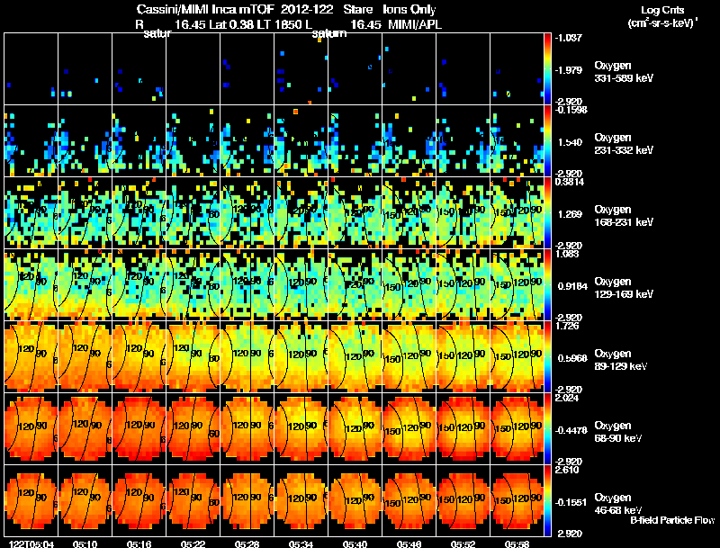720x548 pixels.
Task: Click the "Lat 0.38" header value
Action: point(231,25)
